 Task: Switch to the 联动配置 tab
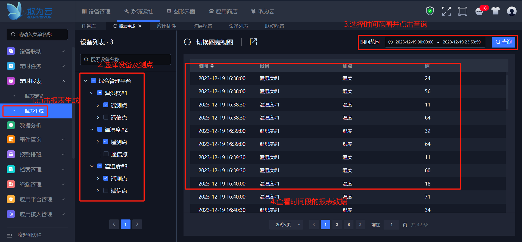coord(275,26)
